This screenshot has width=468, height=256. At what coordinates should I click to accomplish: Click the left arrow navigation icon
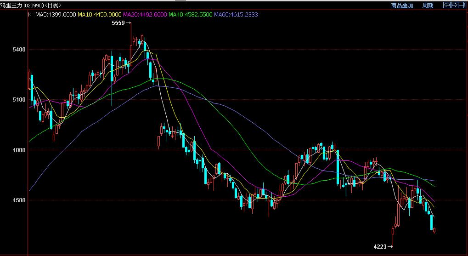point(447,5)
